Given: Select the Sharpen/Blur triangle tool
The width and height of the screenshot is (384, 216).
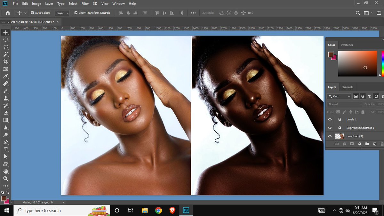Looking at the screenshot, I should (x=5, y=127).
